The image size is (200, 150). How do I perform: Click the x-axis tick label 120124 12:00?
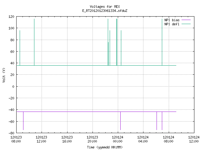[x=194, y=139]
